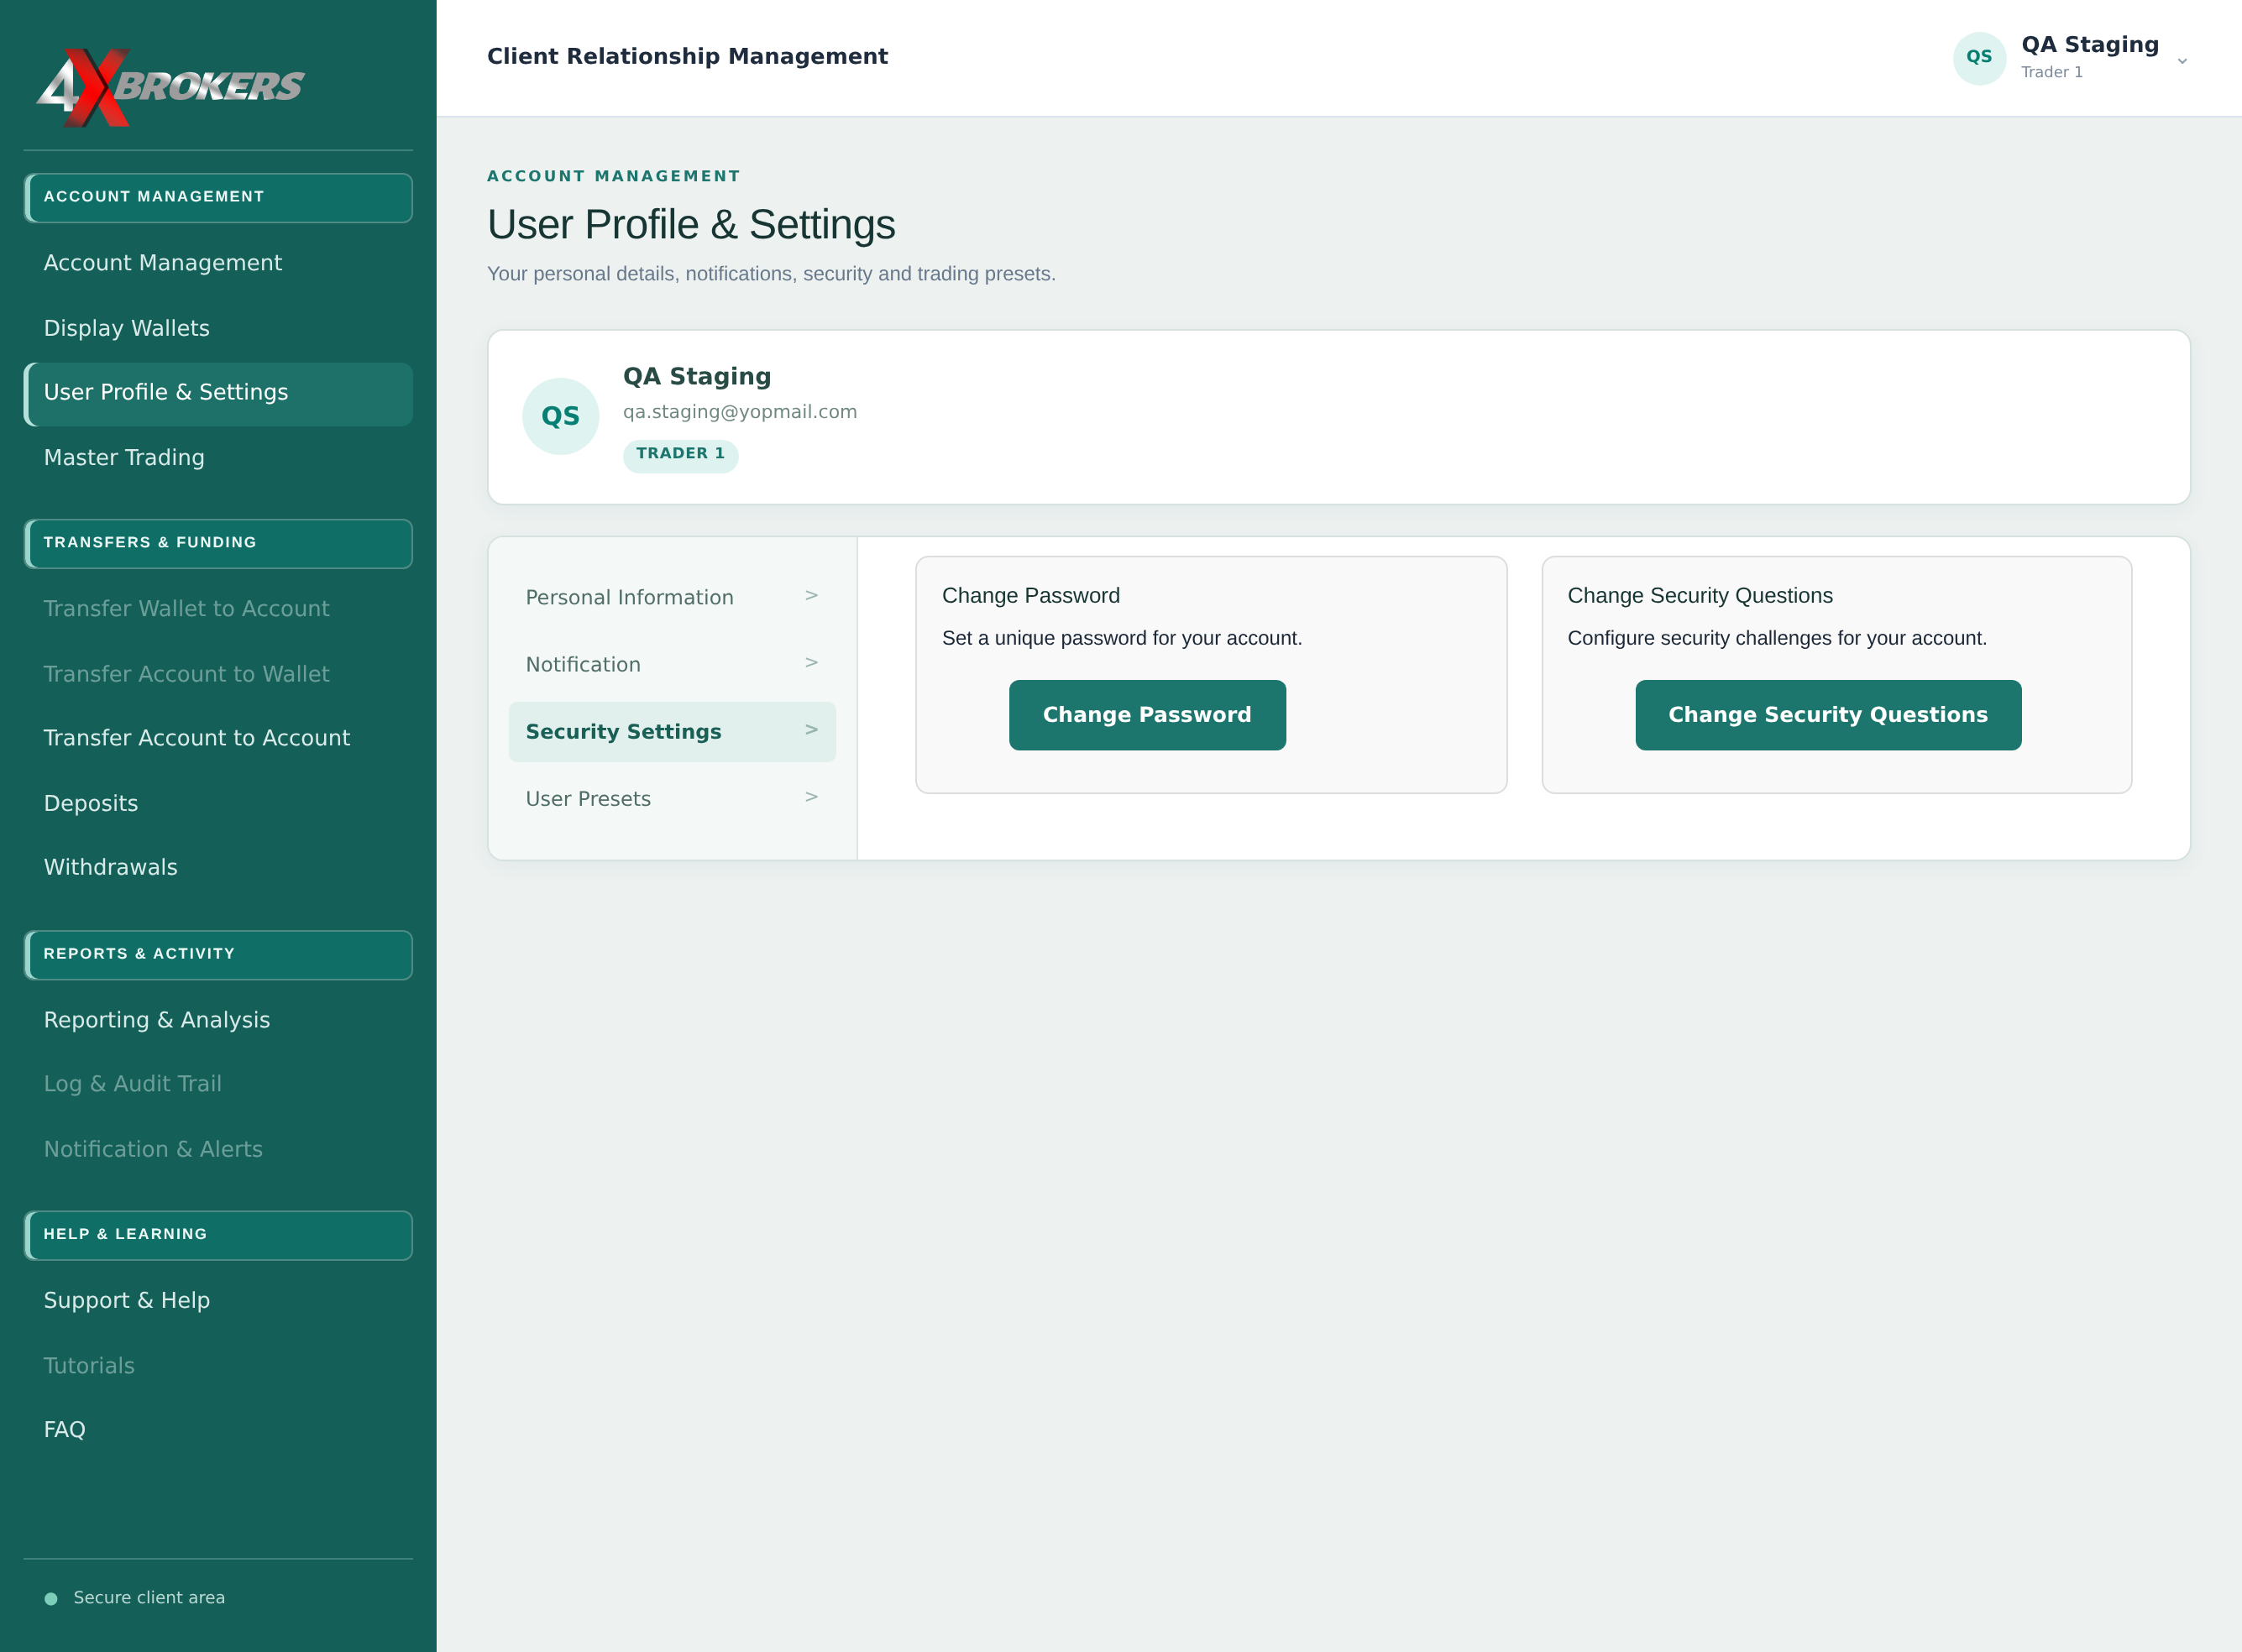Open Display Wallets in sidebar

tap(127, 328)
